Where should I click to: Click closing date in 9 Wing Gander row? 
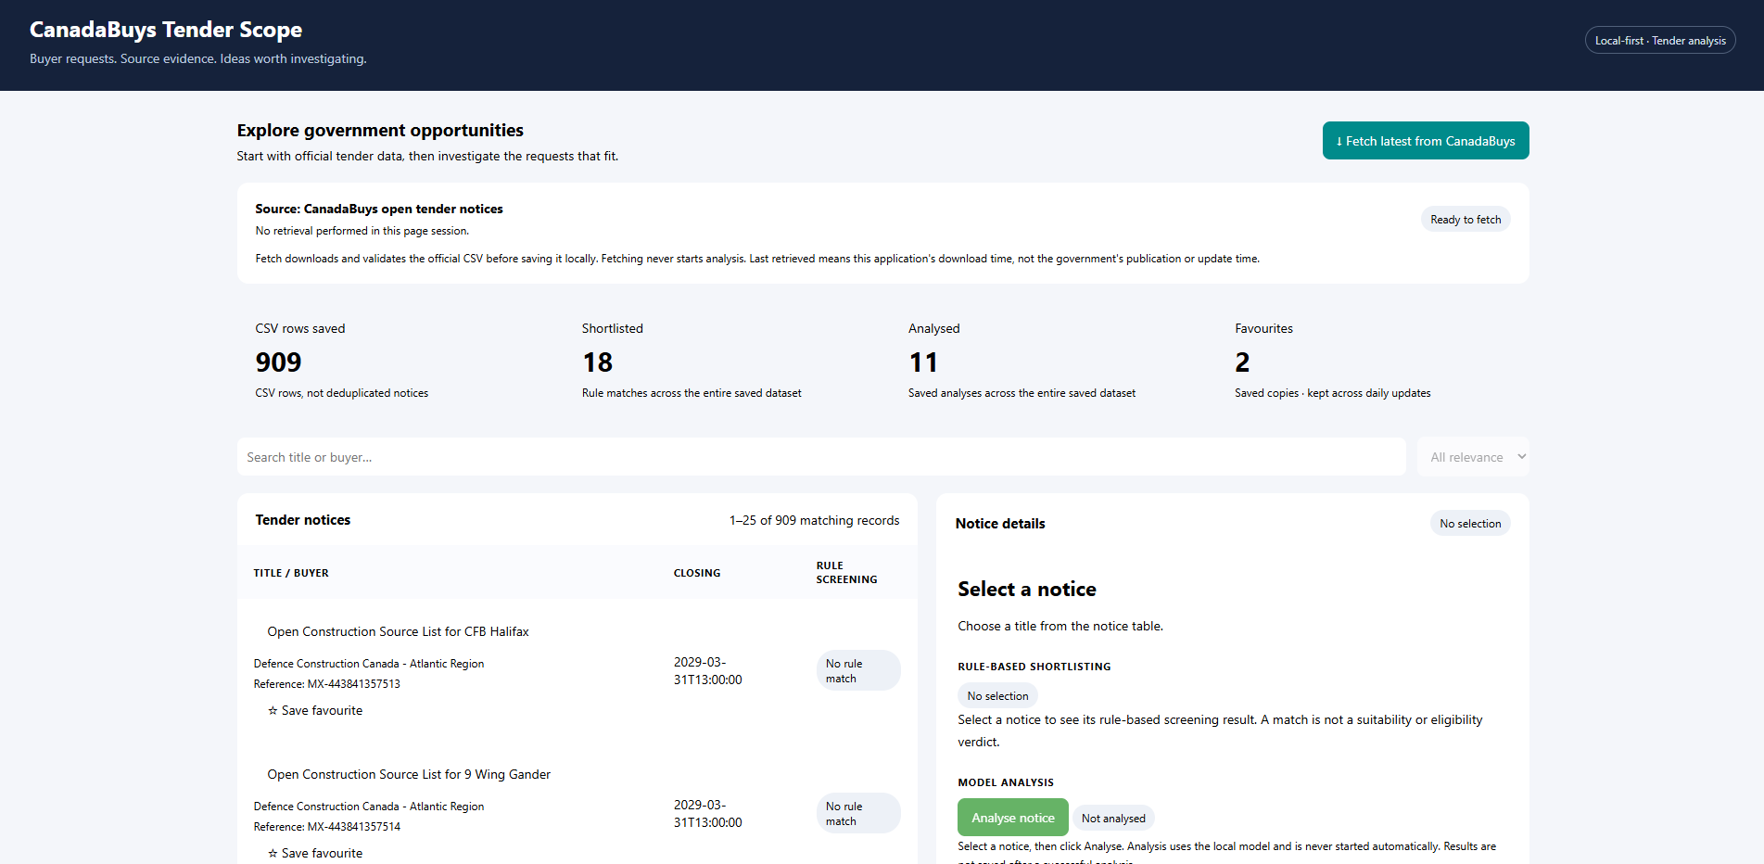click(x=708, y=813)
